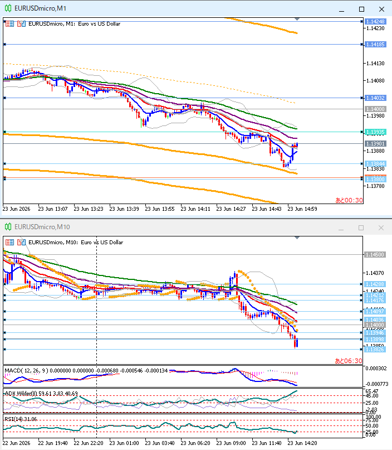
Task: Select the 1.14248 horizontal line label on M1
Action: (x=375, y=22)
